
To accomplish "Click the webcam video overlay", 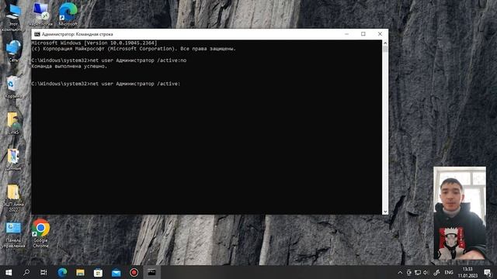I will click(460, 213).
